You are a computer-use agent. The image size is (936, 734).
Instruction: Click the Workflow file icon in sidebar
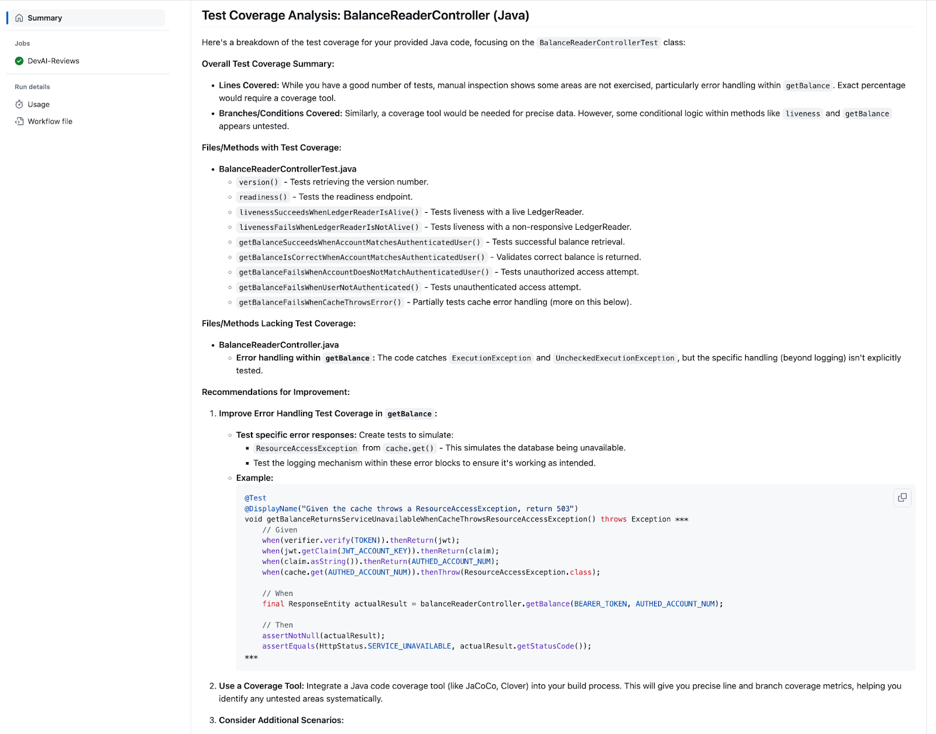coord(19,121)
